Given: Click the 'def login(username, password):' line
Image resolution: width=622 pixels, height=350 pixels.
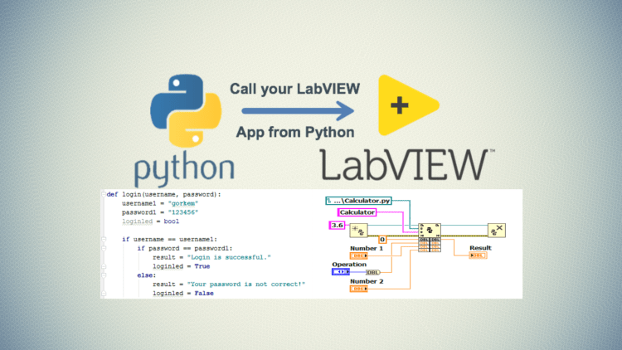Looking at the screenshot, I should 164,194.
